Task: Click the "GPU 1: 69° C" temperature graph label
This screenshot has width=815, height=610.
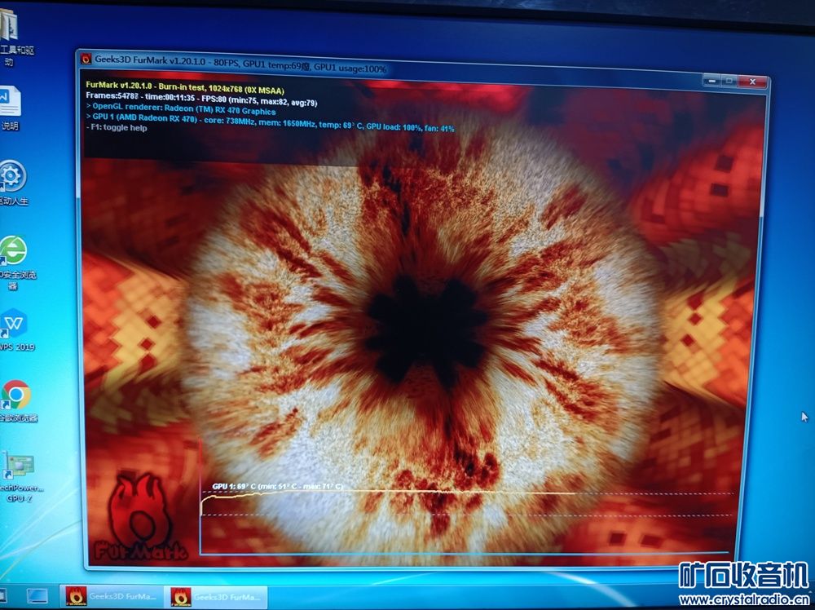Action: tap(277, 486)
